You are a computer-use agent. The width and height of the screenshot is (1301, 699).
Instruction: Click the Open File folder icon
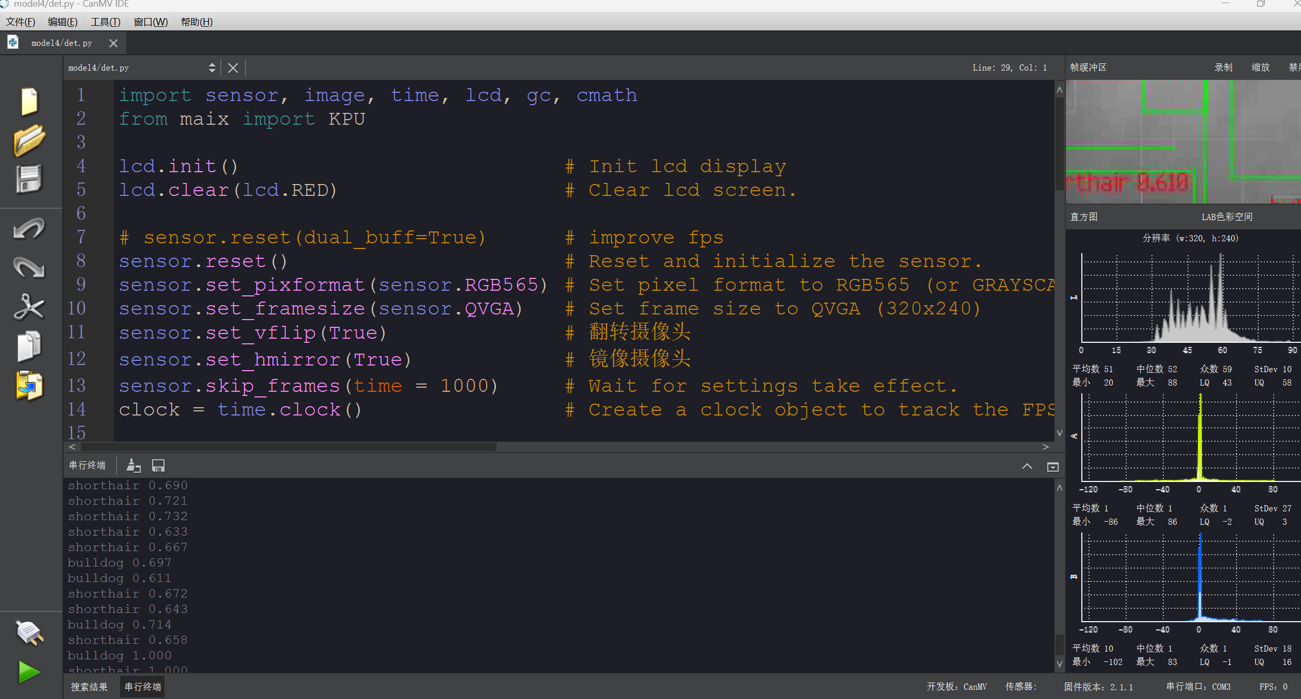pos(29,140)
